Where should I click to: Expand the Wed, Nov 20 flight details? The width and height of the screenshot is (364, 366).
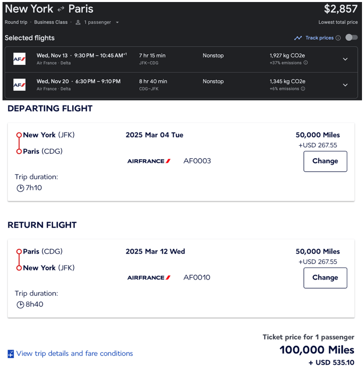345,85
